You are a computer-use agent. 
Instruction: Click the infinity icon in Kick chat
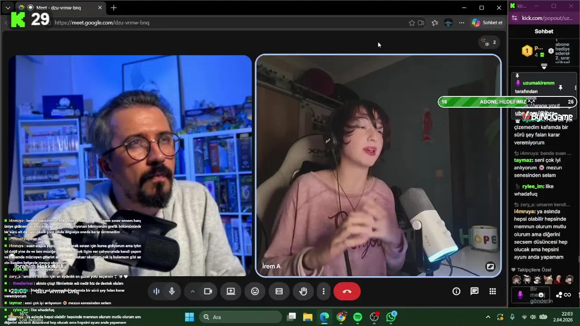[567, 295]
